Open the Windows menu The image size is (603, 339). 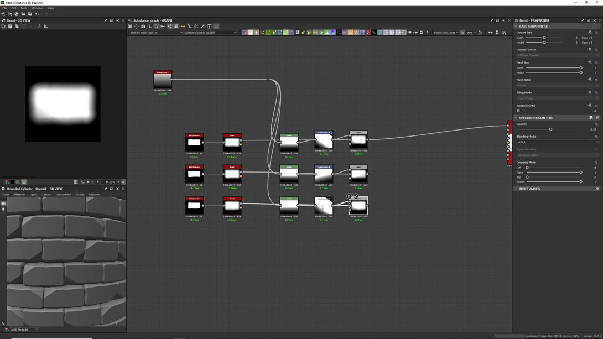(x=37, y=8)
